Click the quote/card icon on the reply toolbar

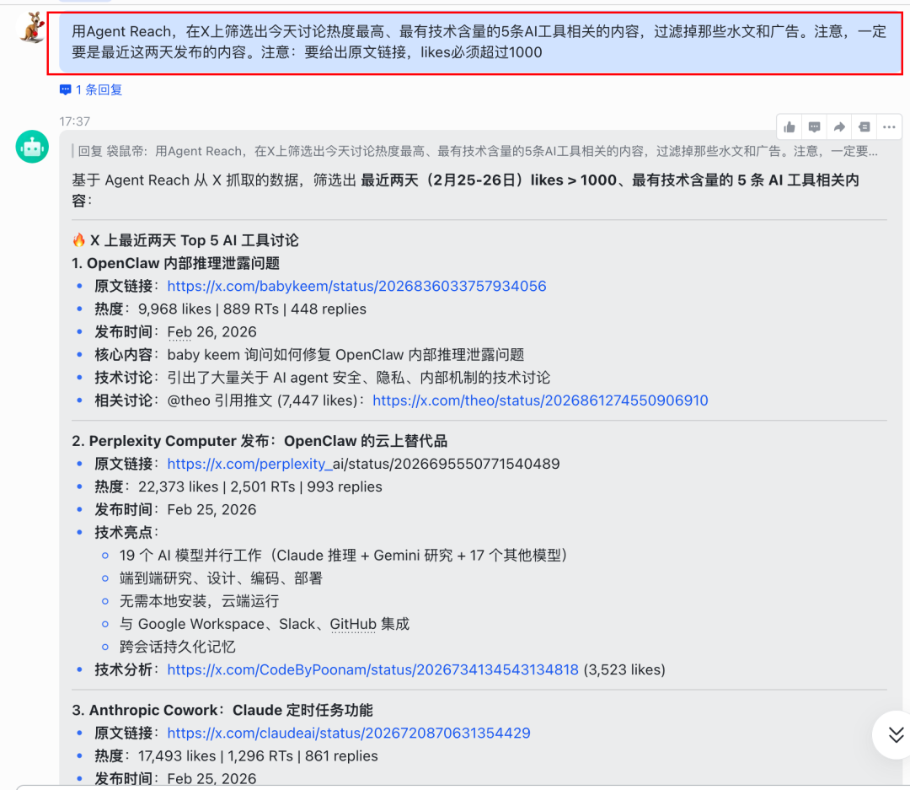[864, 126]
